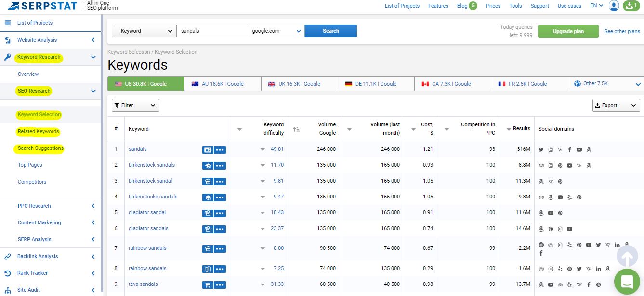Click the image SERP icon for sandals
The image size is (644, 296).
[x=208, y=149]
